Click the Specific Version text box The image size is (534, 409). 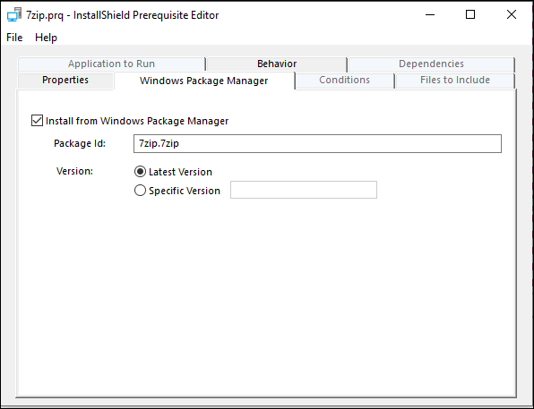[x=304, y=190]
